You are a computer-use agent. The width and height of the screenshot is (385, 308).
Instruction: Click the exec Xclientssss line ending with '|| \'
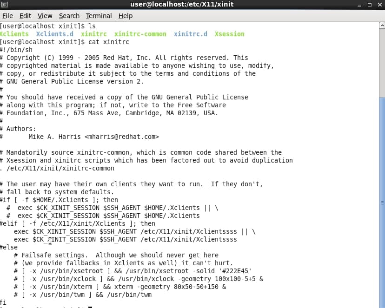134,231
